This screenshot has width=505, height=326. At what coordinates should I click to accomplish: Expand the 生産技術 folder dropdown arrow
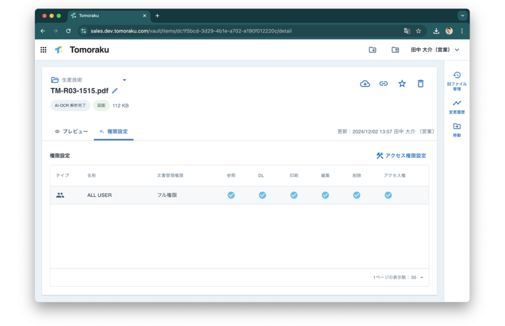[124, 80]
